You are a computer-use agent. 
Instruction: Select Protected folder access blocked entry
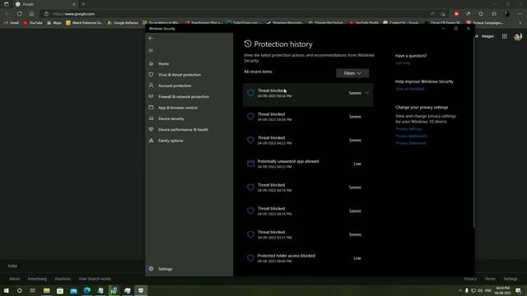pyautogui.click(x=308, y=258)
